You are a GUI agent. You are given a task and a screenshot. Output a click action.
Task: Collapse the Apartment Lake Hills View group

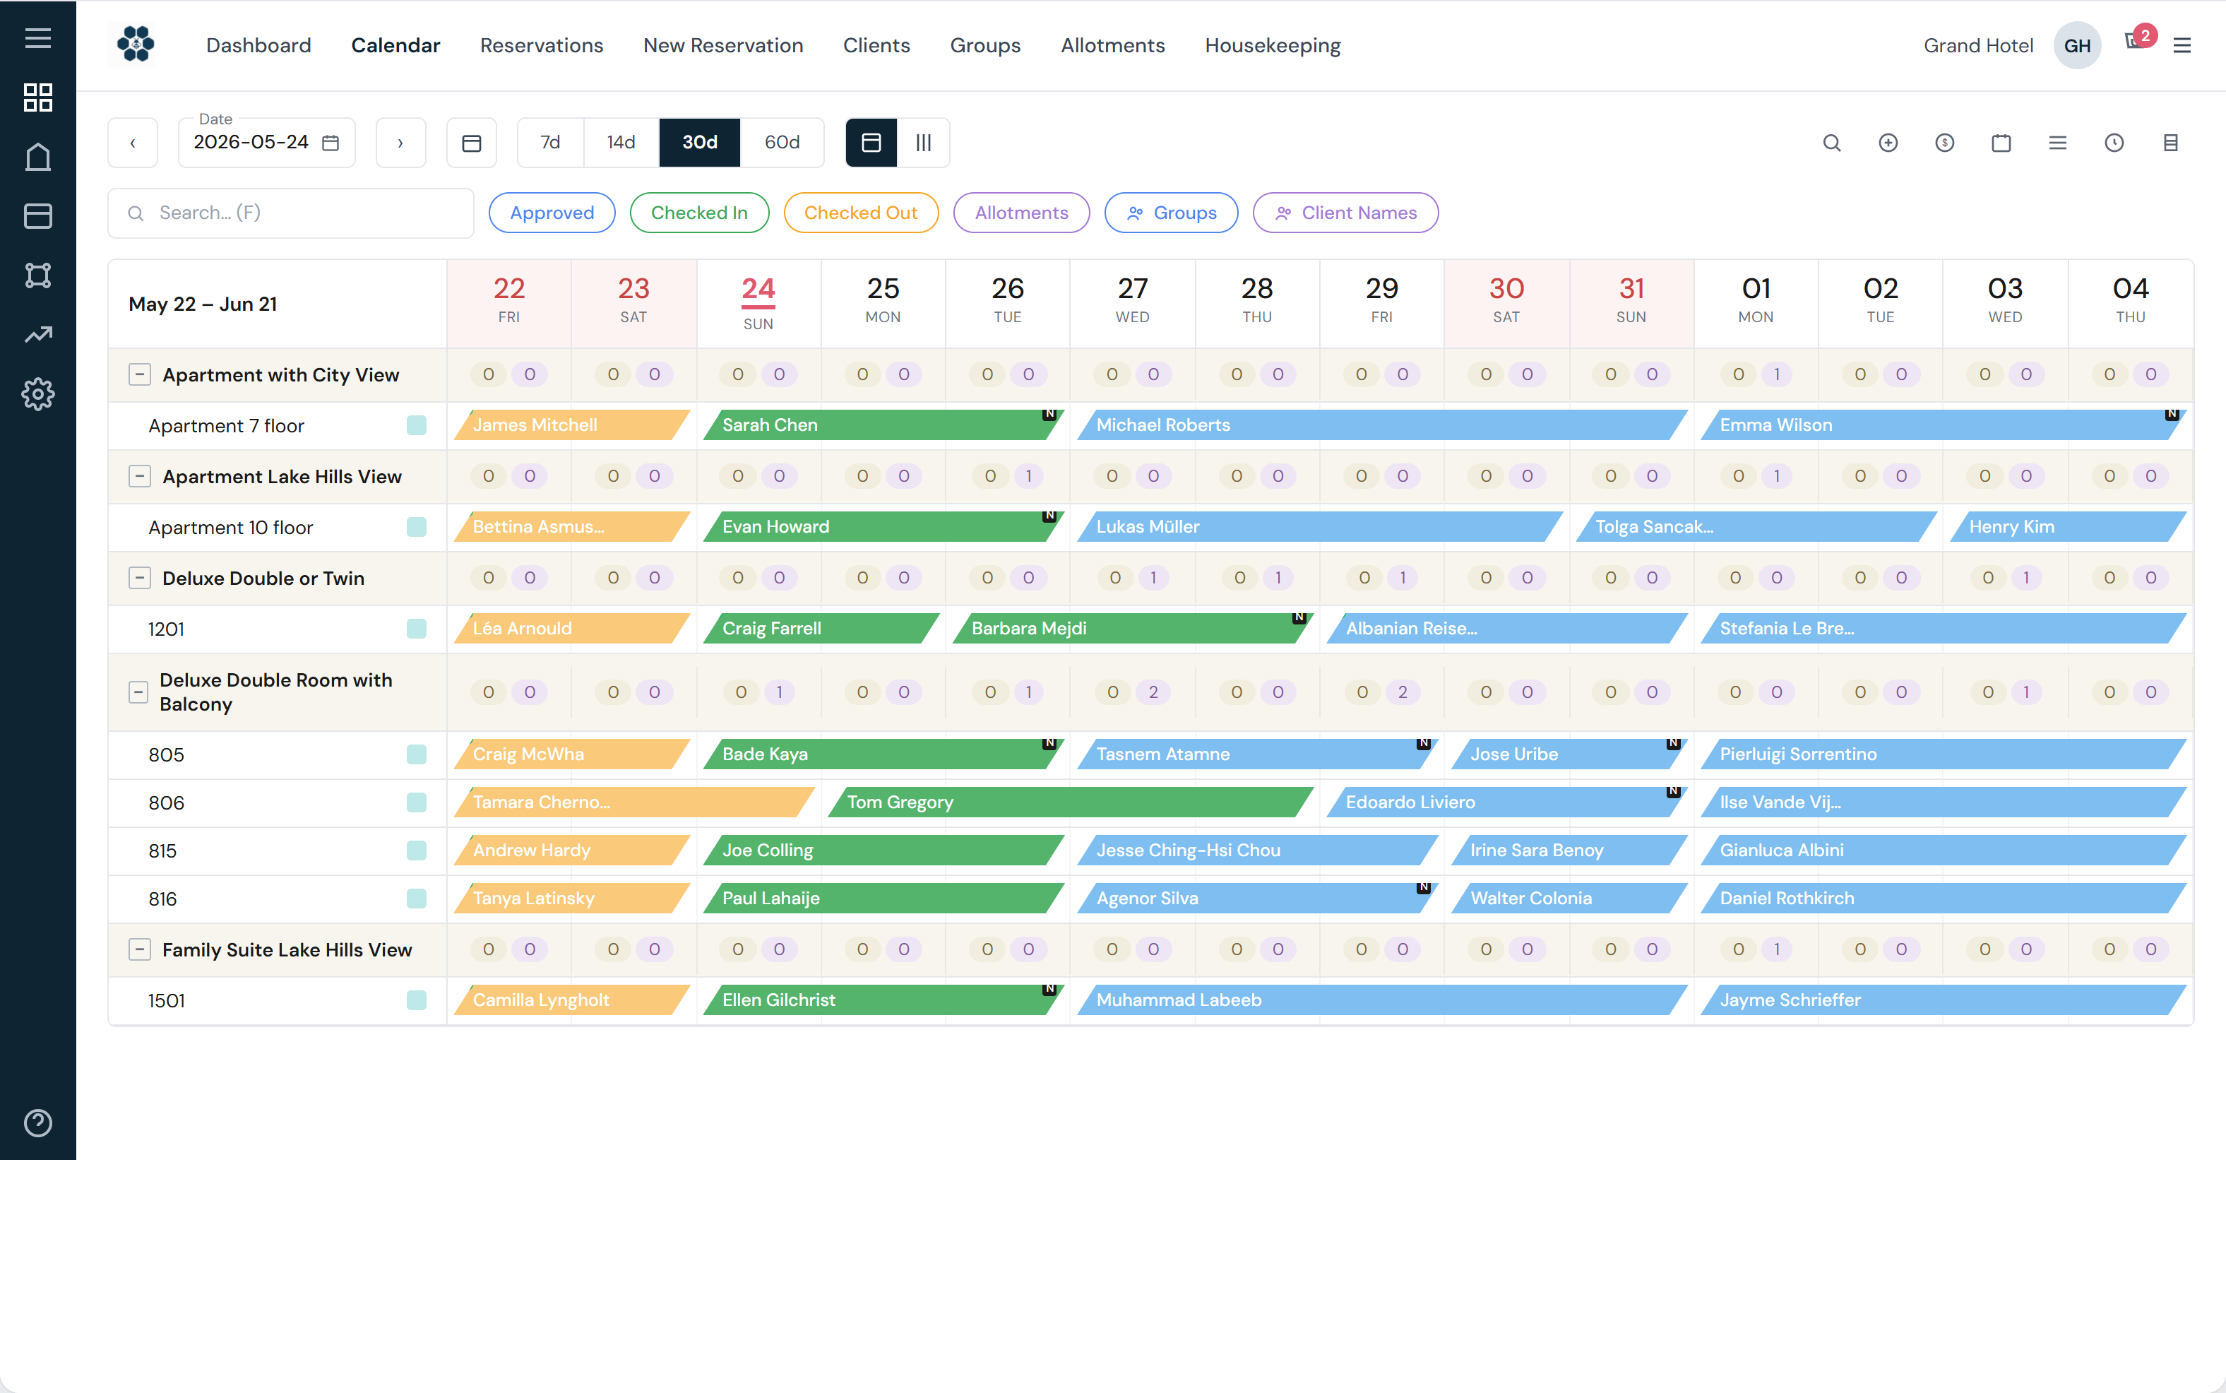point(139,476)
